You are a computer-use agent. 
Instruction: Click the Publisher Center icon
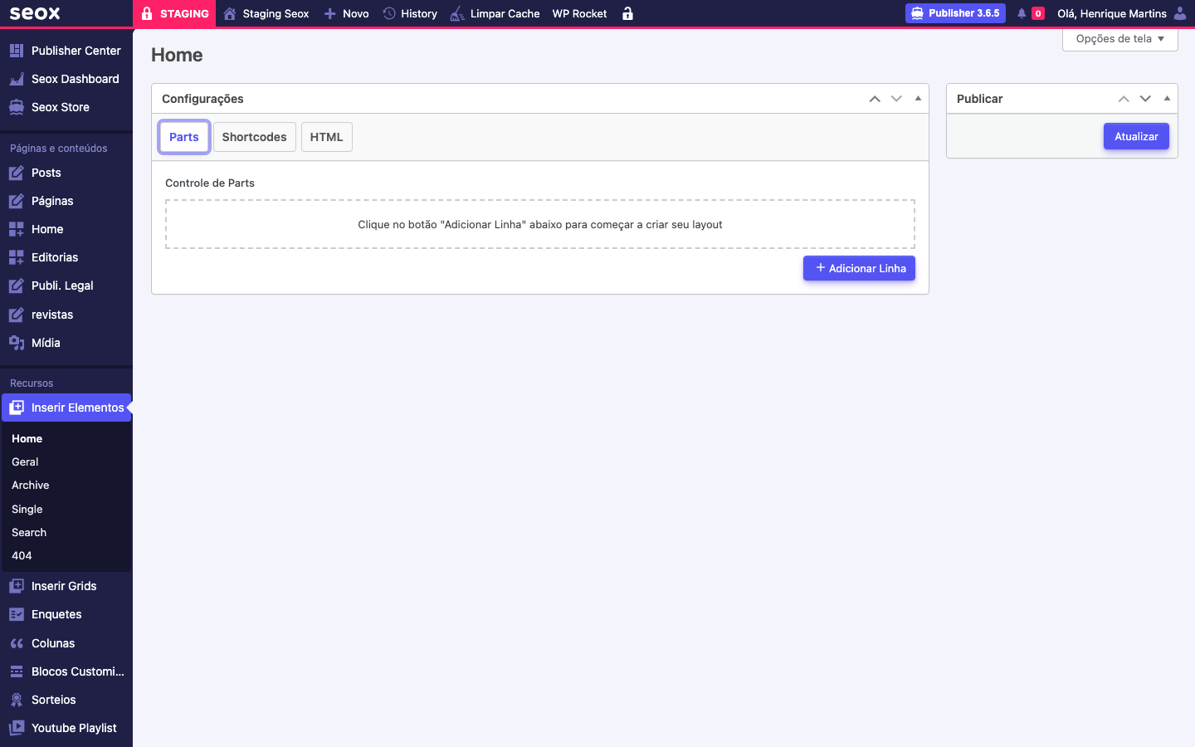[17, 51]
